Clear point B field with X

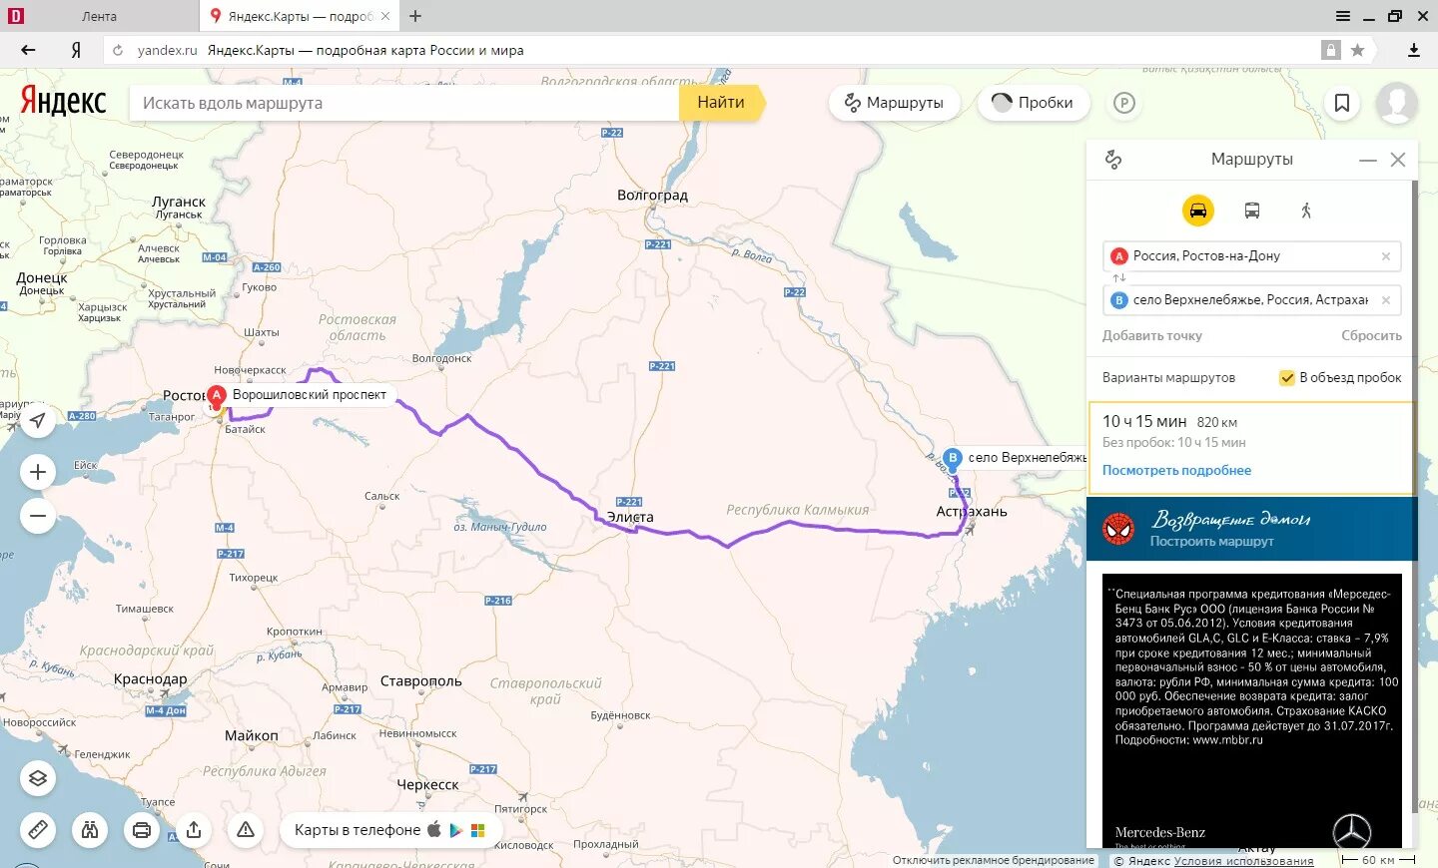[1386, 300]
